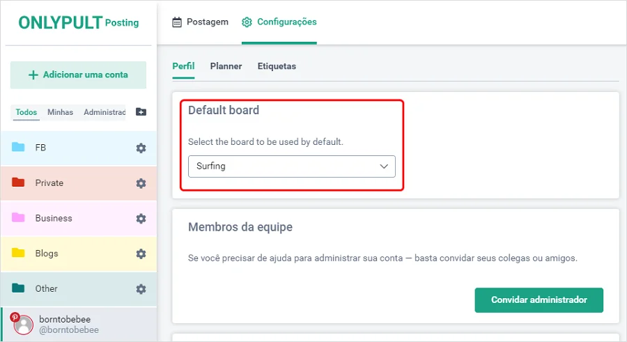Select the Perfil sub-tab
Image resolution: width=627 pixels, height=342 pixels.
pos(183,66)
